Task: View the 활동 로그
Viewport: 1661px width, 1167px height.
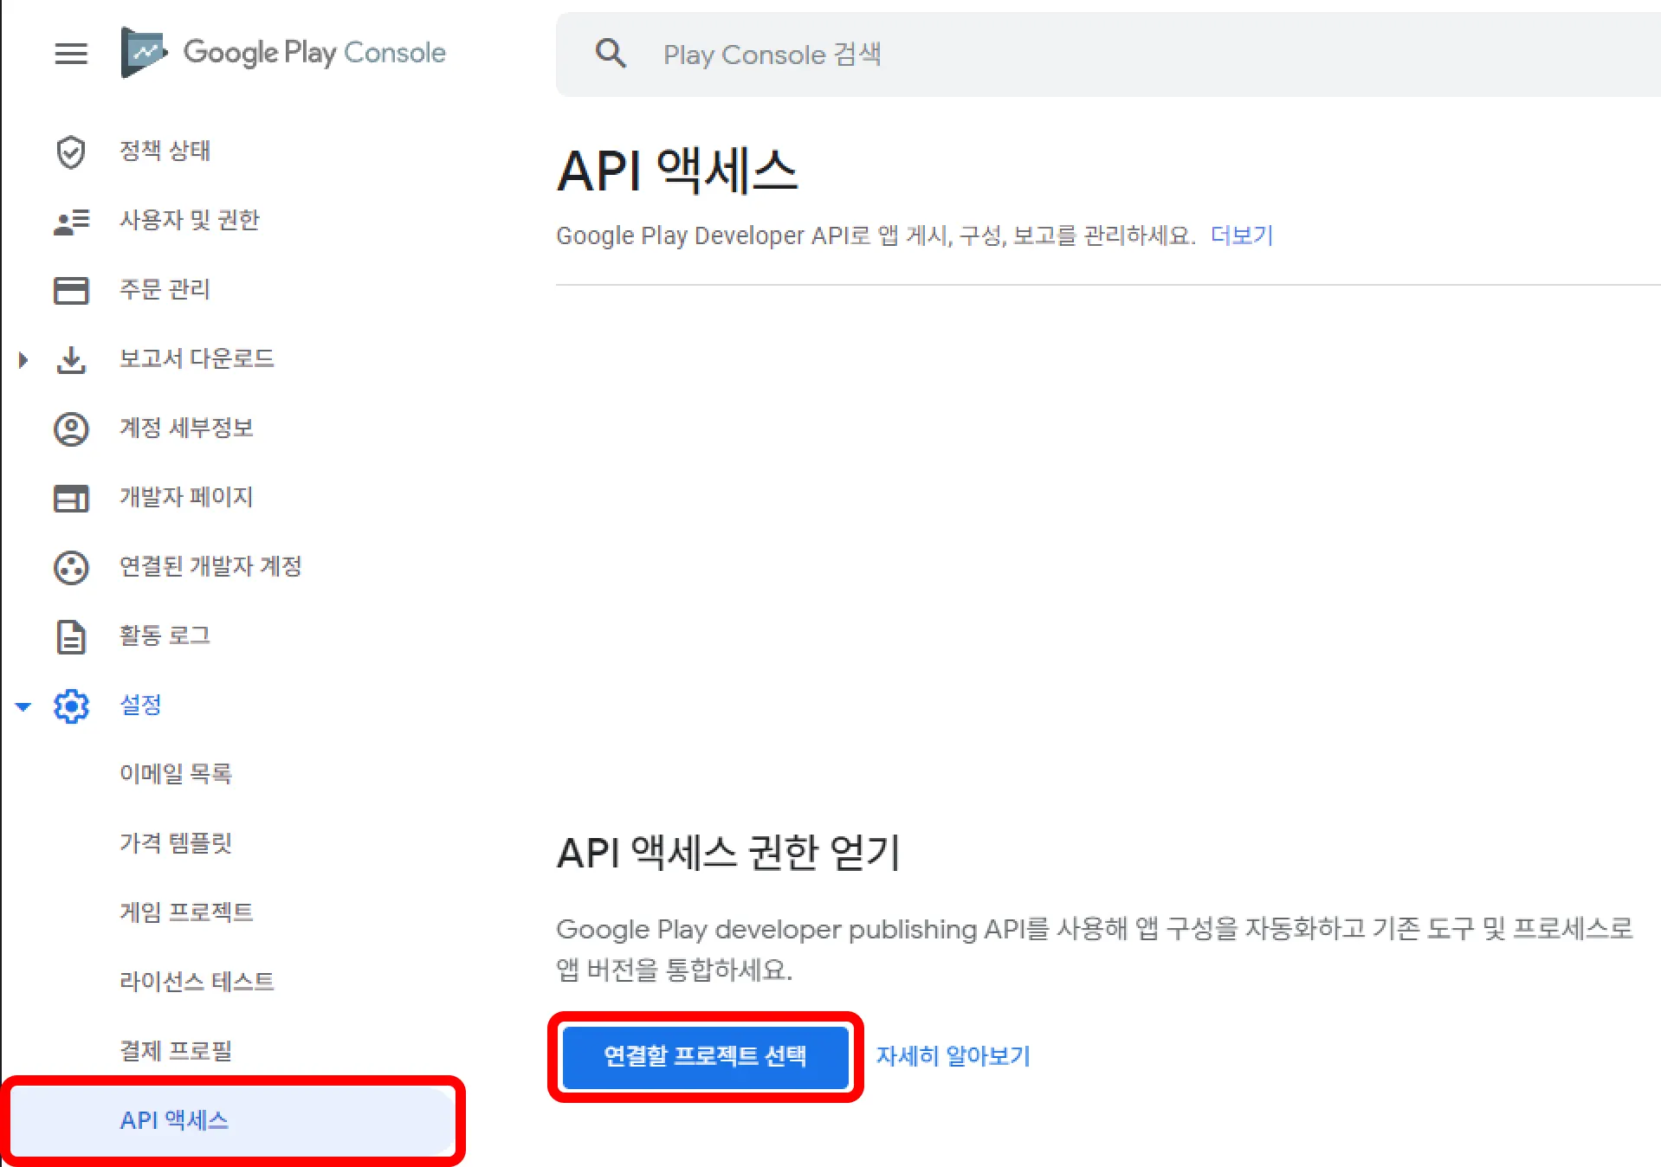Action: pyautogui.click(x=165, y=635)
